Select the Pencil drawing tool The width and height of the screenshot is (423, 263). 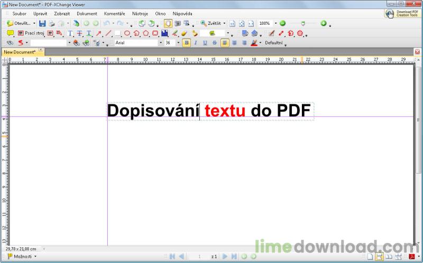(x=175, y=33)
